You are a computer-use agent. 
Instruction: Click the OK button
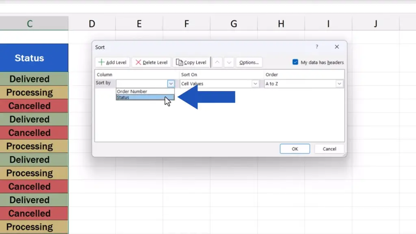coord(295,149)
